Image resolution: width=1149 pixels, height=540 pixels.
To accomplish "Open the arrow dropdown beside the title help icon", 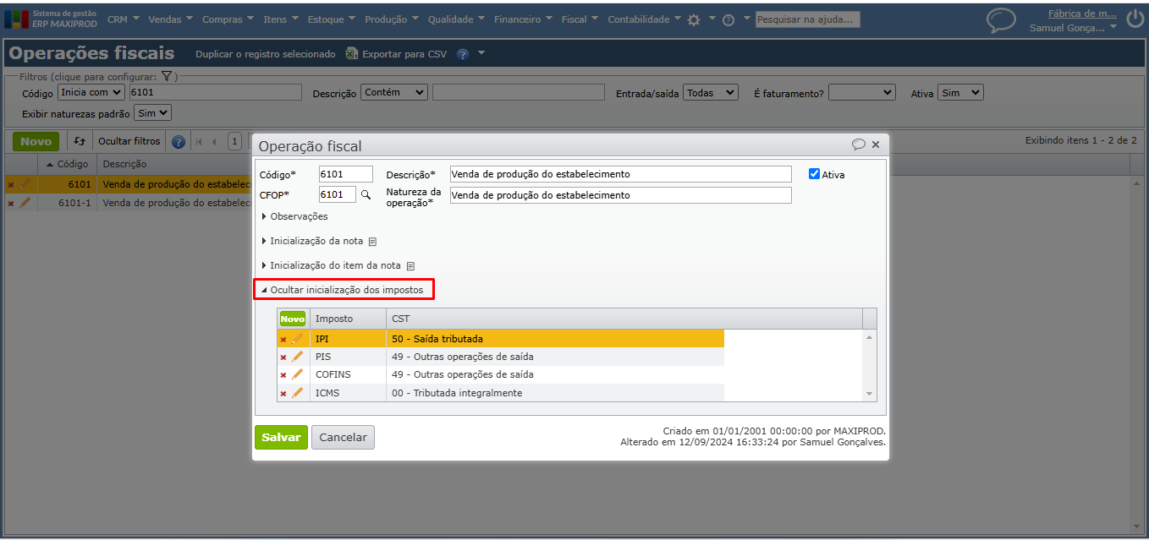I will click(481, 53).
